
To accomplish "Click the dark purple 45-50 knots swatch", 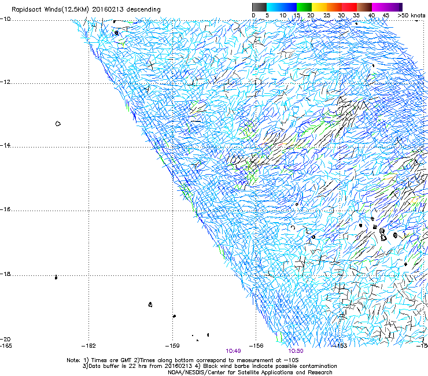I will tap(394, 7).
